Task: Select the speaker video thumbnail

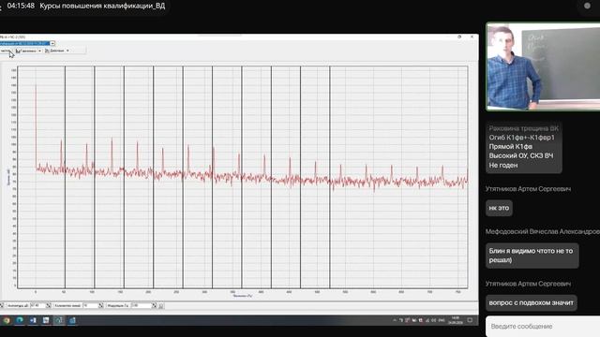Action: (543, 66)
